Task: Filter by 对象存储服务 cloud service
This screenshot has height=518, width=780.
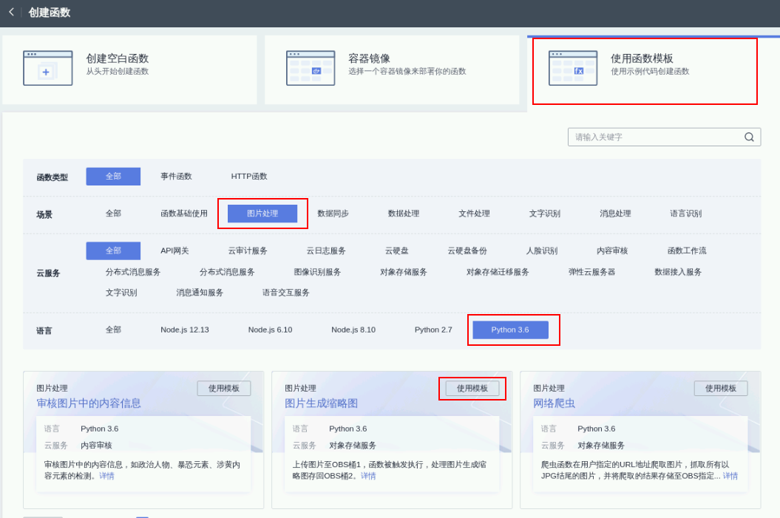Action: (404, 272)
